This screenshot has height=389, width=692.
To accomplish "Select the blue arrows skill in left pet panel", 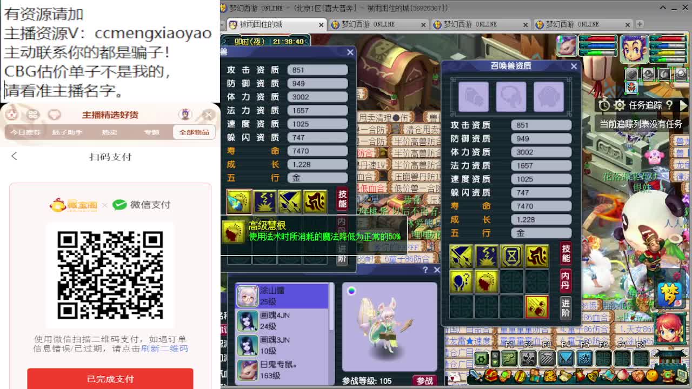I will (290, 201).
